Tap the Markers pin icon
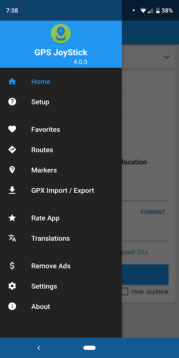The height and width of the screenshot is (358, 179). [12, 170]
